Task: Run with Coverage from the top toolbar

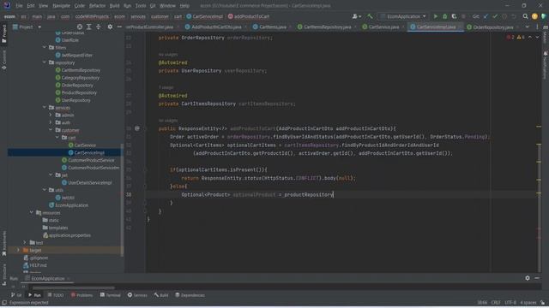Action: click(x=454, y=16)
